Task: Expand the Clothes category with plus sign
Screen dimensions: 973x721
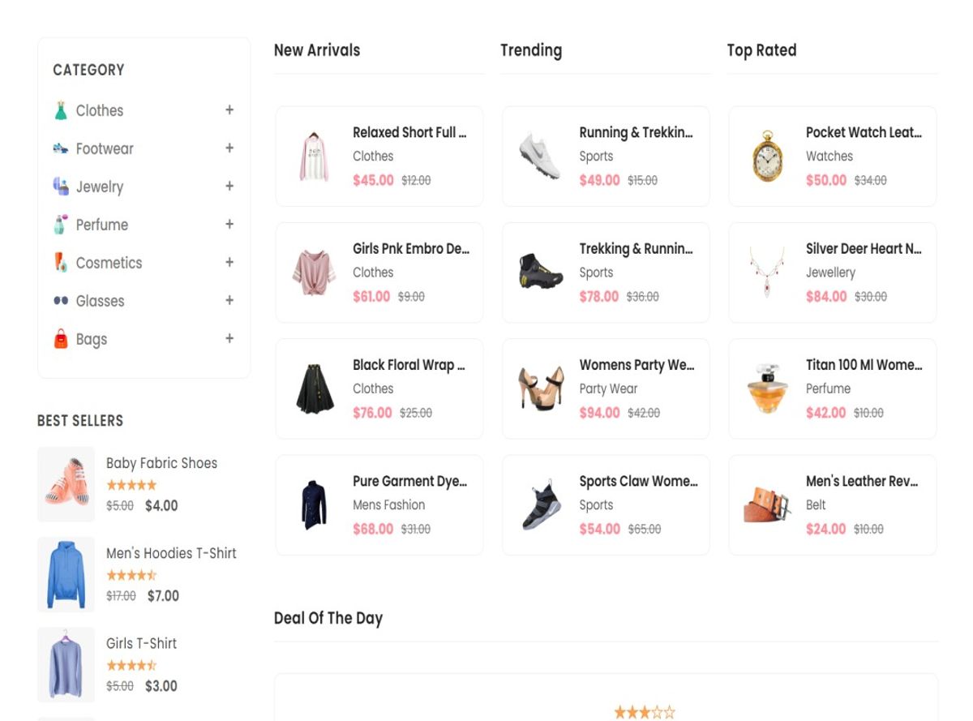Action: tap(229, 110)
